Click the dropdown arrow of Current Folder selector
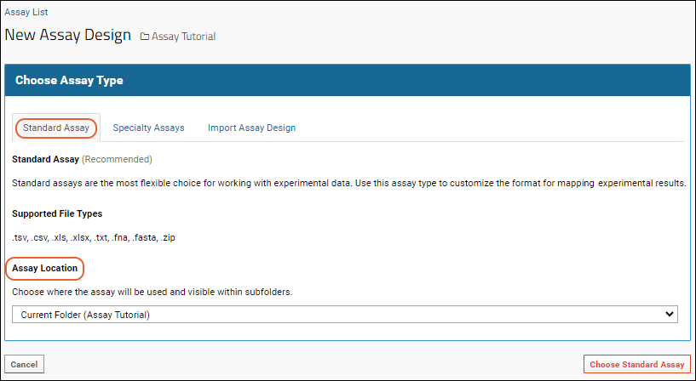Viewport: 696px width, 381px height. [x=670, y=314]
